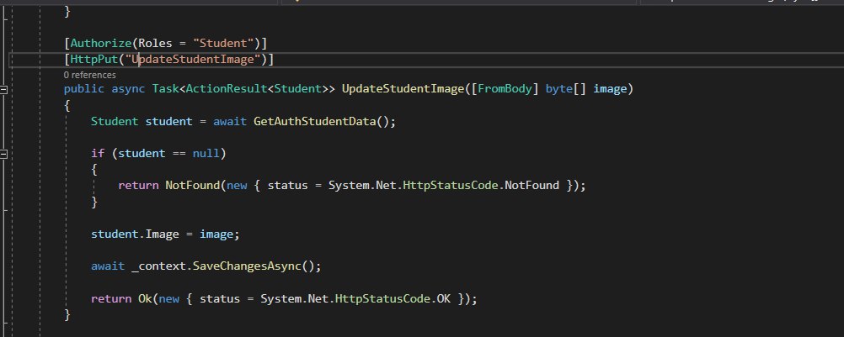Screen dimensions: 844x337
Task: Click the Ok( return call
Action: (146, 299)
